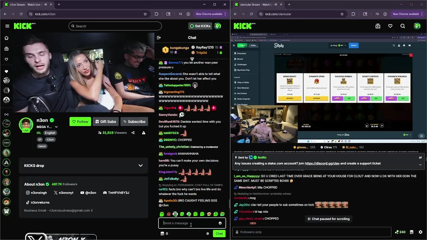Open new tab in n3on window
Viewport: 427px width, 240px height.
(59, 5)
